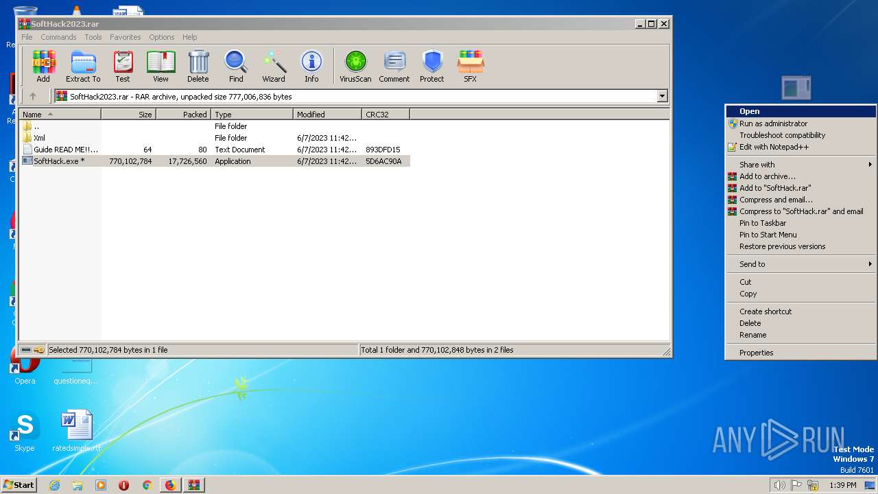Sort by the Packed column header

[x=184, y=115]
